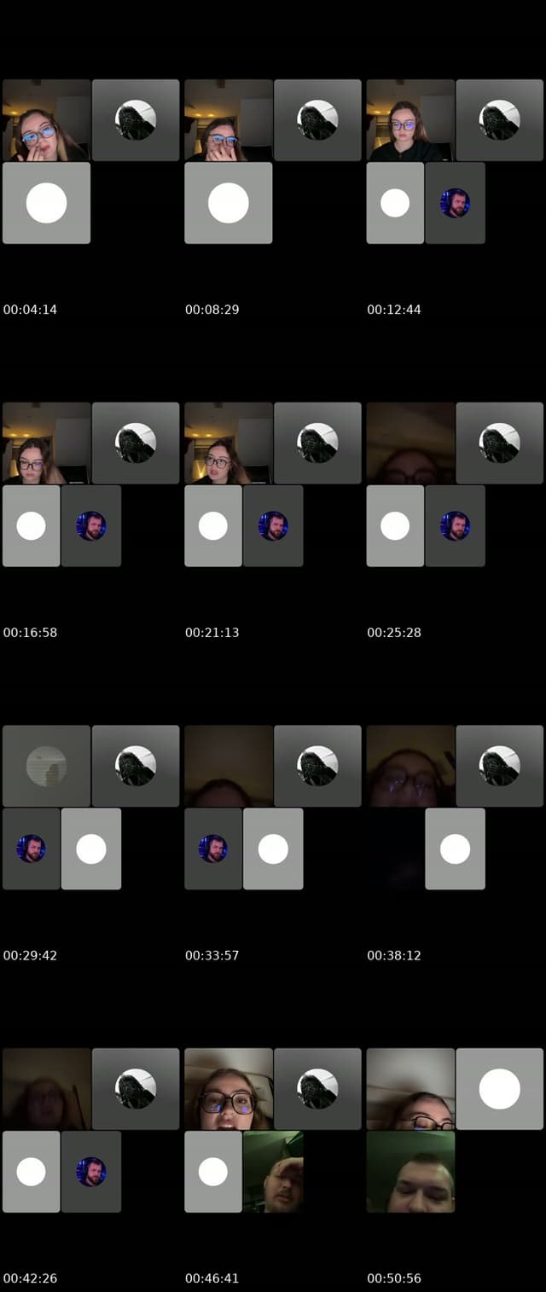Viewport: 546px width, 1292px height.
Task: Select bearded man avatar in 00:12:44 frame
Action: pyautogui.click(x=455, y=203)
